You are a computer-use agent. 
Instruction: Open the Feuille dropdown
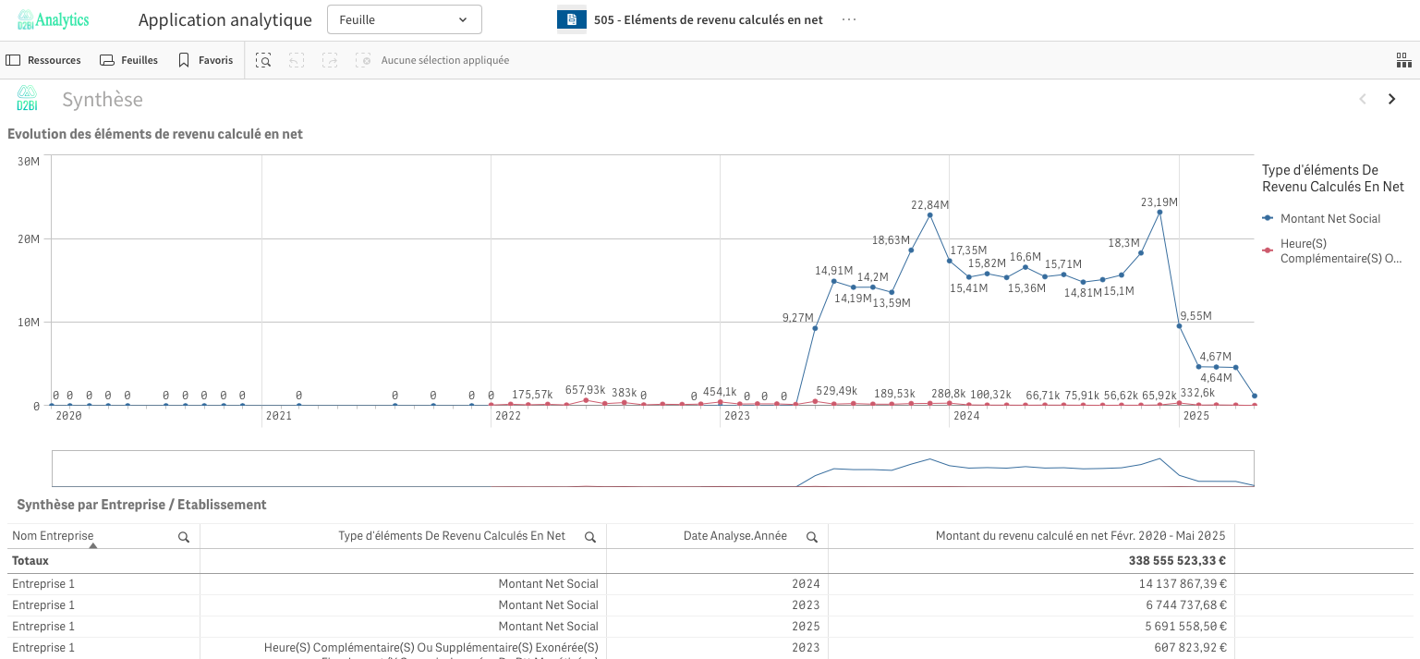[404, 19]
